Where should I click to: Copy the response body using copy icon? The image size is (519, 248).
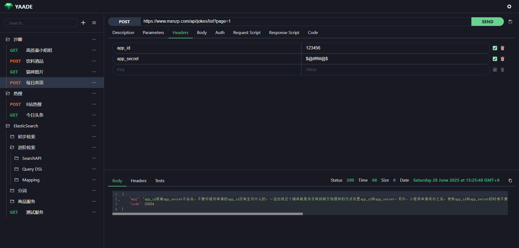click(x=510, y=181)
